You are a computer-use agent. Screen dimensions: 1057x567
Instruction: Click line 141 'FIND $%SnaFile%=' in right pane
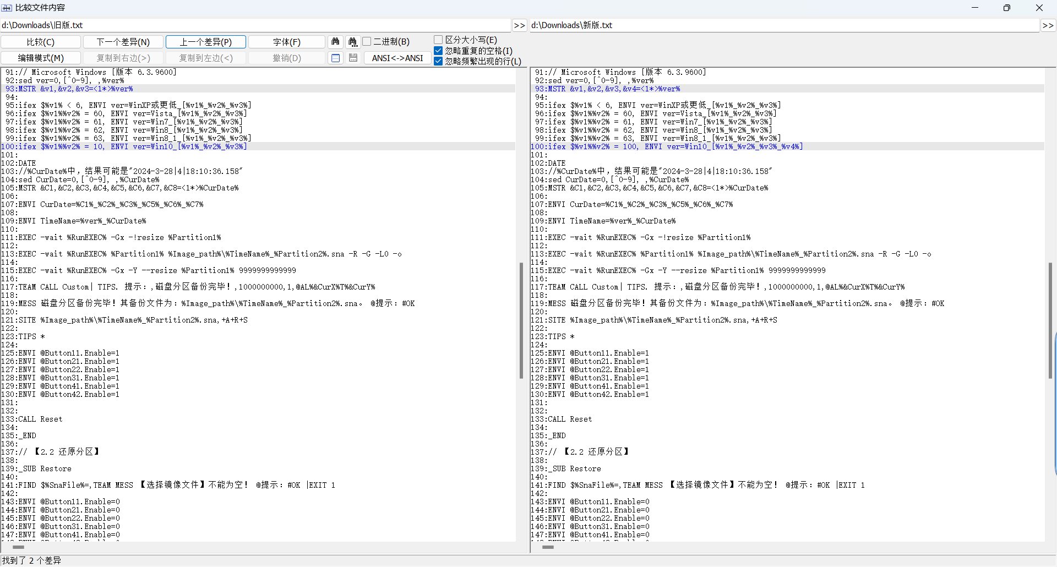pos(698,485)
